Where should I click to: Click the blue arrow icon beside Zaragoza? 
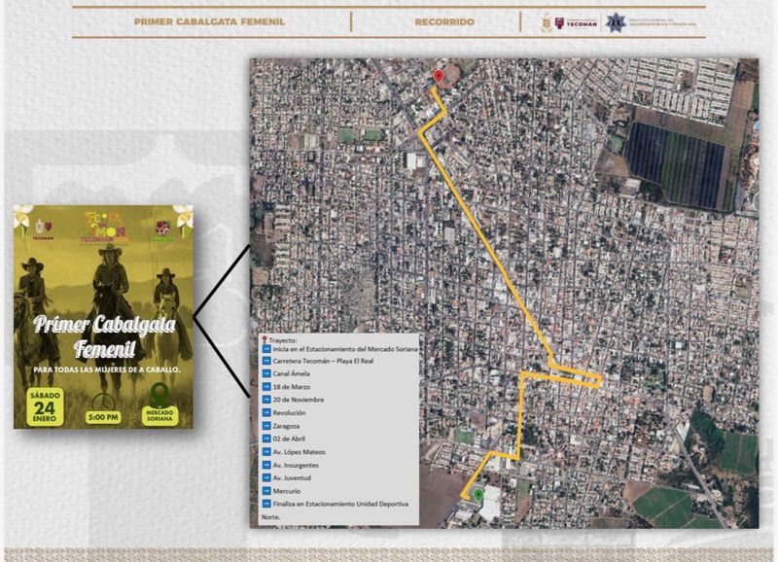click(x=266, y=426)
